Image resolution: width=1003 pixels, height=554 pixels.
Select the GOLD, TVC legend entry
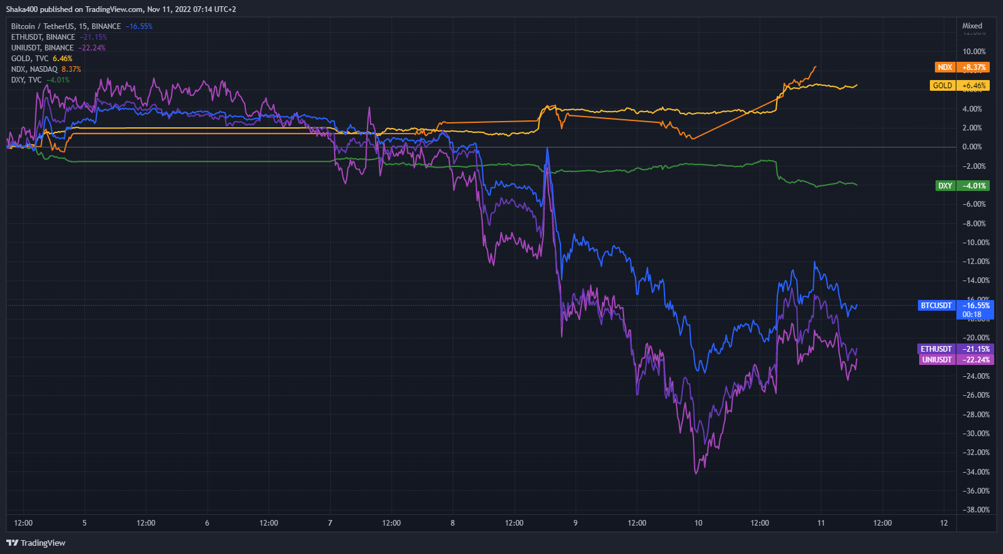point(30,59)
